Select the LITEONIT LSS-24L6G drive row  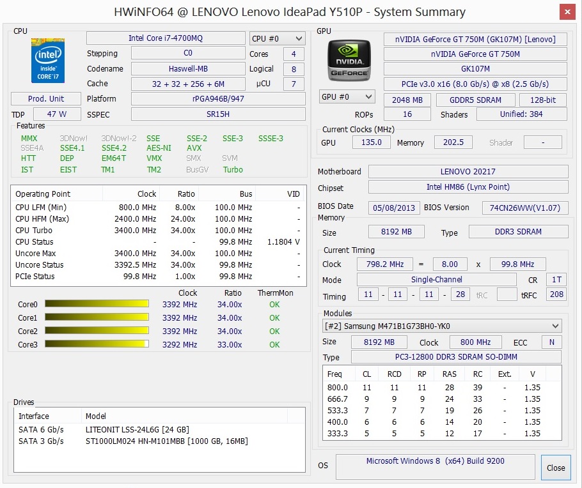(x=159, y=429)
